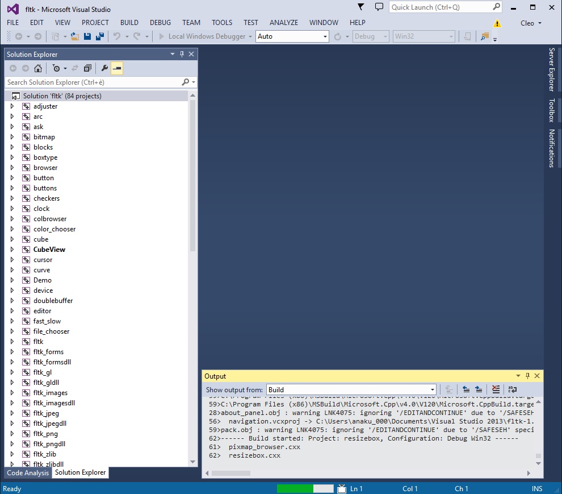Click the Output window down scroll arrow

coord(538,463)
